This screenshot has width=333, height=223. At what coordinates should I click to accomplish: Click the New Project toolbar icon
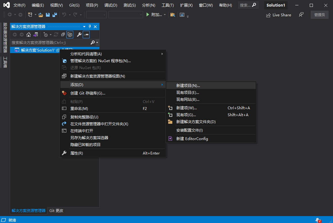(x=30, y=15)
